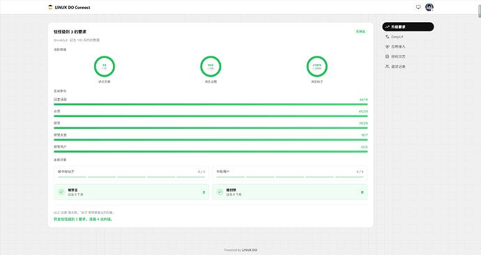The height and width of the screenshot is (255, 481).
Task: Click the 过去 100 天内的数据 subtitle
Action: [84, 40]
